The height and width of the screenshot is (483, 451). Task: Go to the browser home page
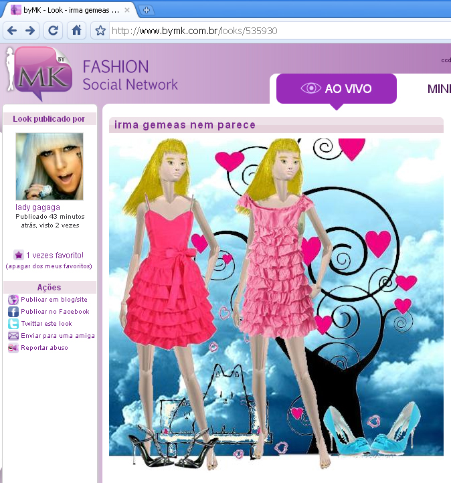(77, 31)
